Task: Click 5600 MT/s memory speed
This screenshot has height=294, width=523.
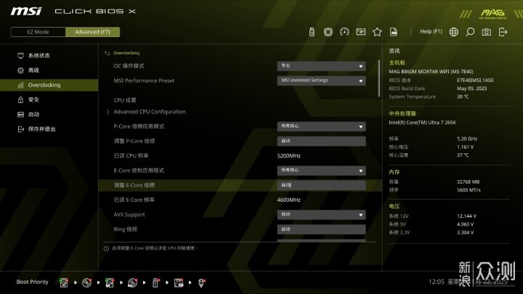Action: coord(469,190)
